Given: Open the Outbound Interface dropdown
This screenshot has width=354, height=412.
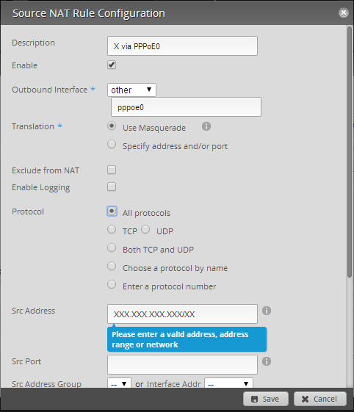Looking at the screenshot, I should coord(131,90).
